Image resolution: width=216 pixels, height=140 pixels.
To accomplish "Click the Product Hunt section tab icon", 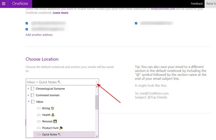I will click(x=39, y=128).
